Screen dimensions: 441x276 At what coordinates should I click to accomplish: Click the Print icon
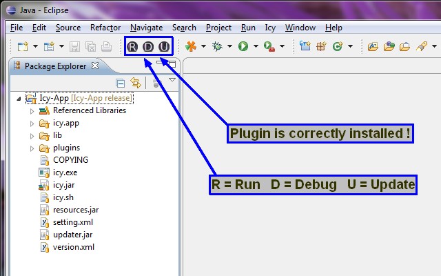pyautogui.click(x=106, y=46)
